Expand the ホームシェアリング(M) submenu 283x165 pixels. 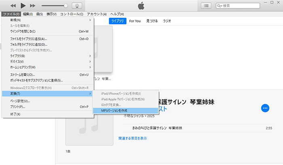48,67
